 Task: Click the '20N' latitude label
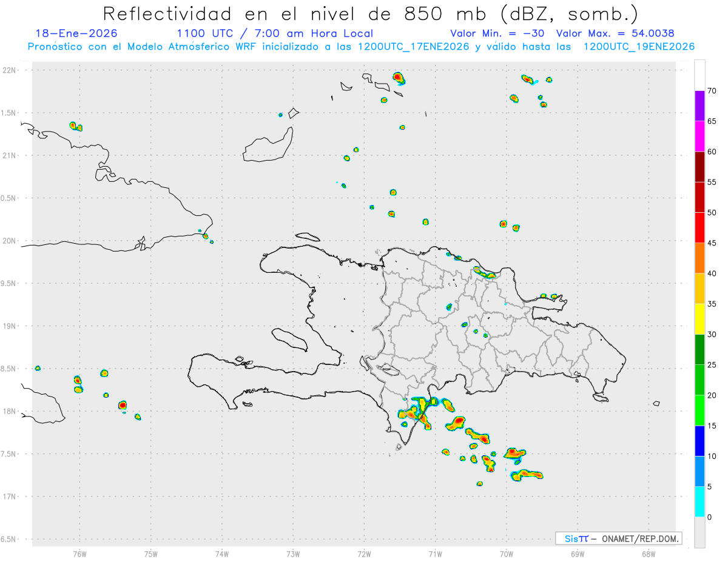coord(10,241)
